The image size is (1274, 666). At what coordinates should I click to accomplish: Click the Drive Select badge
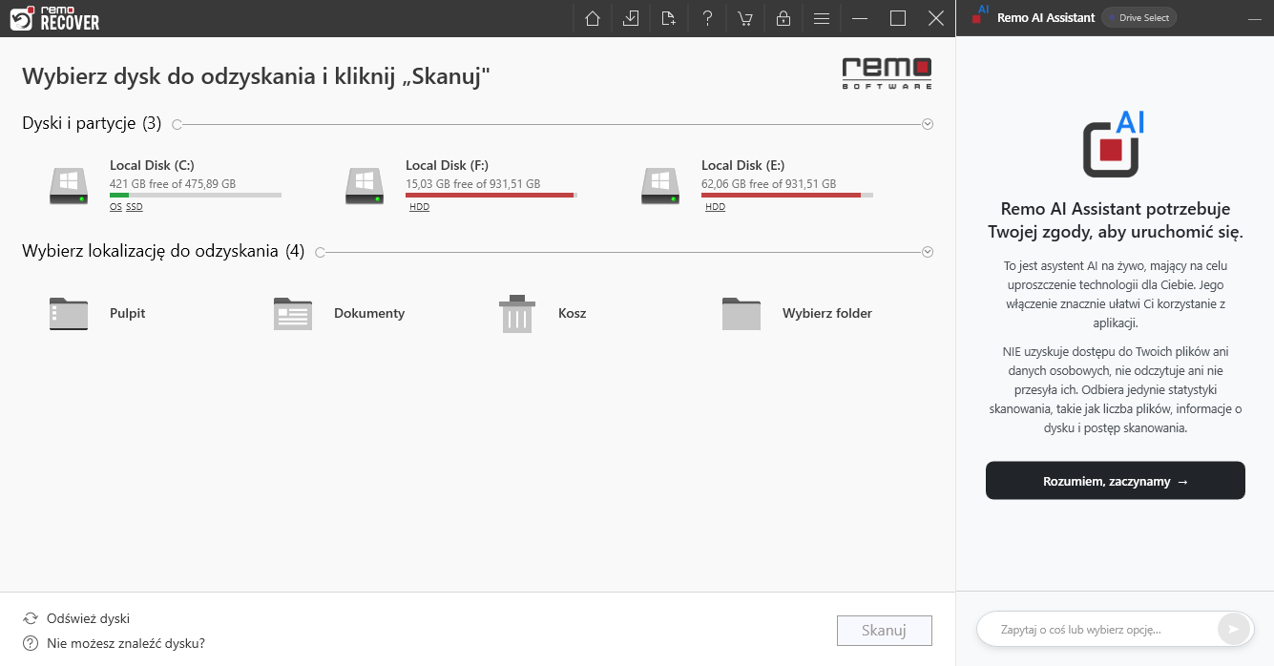1138,18
